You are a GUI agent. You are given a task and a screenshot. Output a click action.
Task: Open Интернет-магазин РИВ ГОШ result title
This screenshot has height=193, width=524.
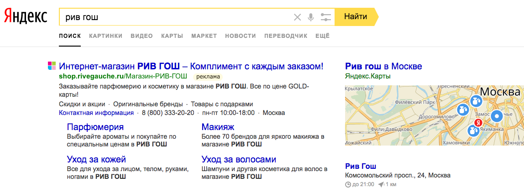tap(191, 66)
